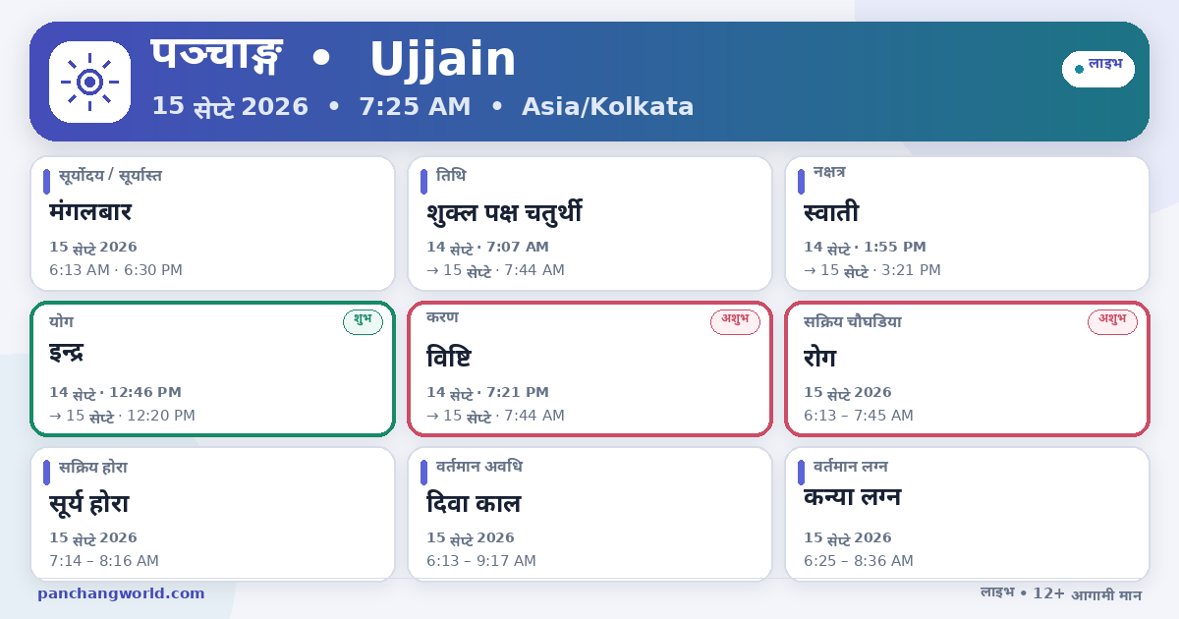Image resolution: width=1179 pixels, height=619 pixels.
Task: Open the कन्या लग्न card
Action: tap(967, 514)
